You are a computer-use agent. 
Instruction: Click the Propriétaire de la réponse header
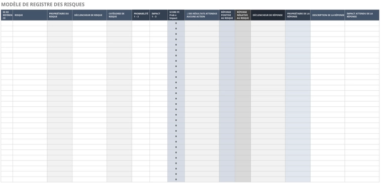click(298, 15)
